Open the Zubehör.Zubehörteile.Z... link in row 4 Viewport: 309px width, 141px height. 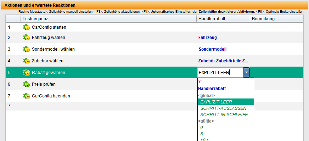223,61
